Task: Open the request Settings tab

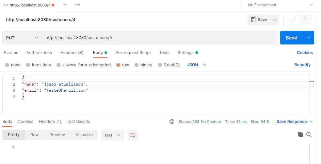Action: click(188, 53)
